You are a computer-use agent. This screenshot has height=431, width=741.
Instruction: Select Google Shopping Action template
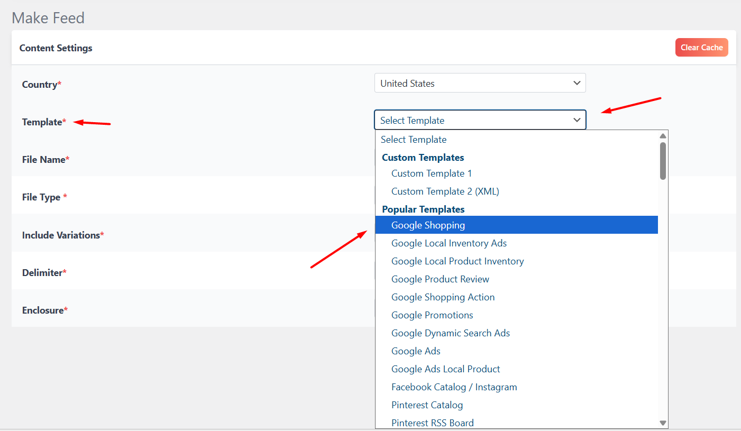pos(516,297)
